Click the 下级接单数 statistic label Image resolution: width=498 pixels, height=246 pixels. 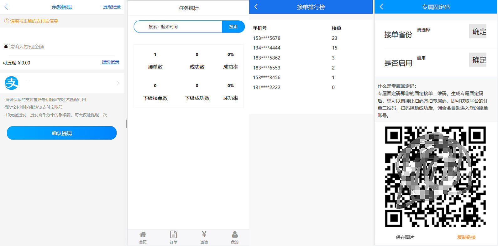click(155, 98)
